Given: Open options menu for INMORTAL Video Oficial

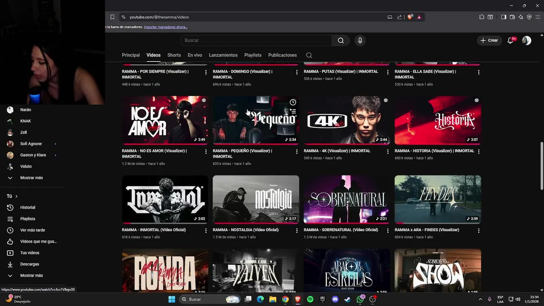Looking at the screenshot, I should click(206, 230).
